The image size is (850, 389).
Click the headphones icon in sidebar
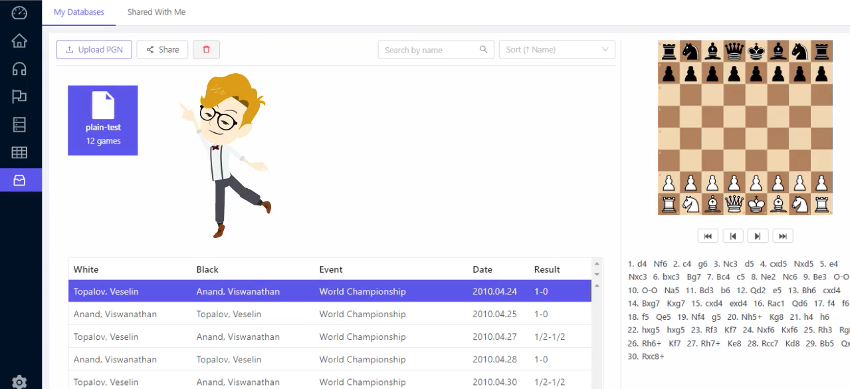pyautogui.click(x=19, y=68)
